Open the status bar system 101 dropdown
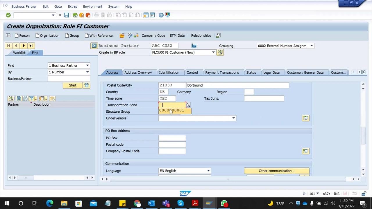This screenshot has width=372, height=209. pyautogui.click(x=318, y=194)
